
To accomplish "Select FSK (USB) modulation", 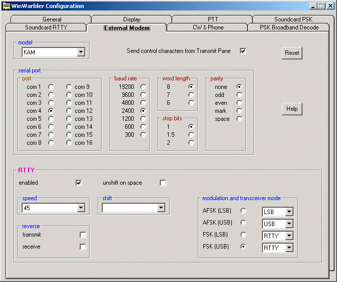I will coord(243,247).
